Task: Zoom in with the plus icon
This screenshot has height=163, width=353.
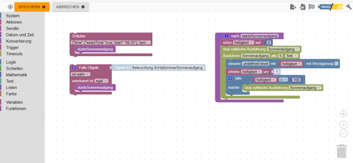Action: pos(343,125)
